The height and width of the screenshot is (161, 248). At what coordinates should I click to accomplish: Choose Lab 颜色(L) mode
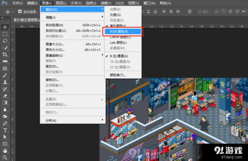(123, 43)
